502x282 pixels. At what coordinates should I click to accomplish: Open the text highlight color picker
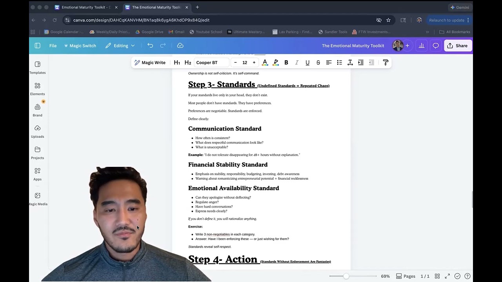[276, 63]
